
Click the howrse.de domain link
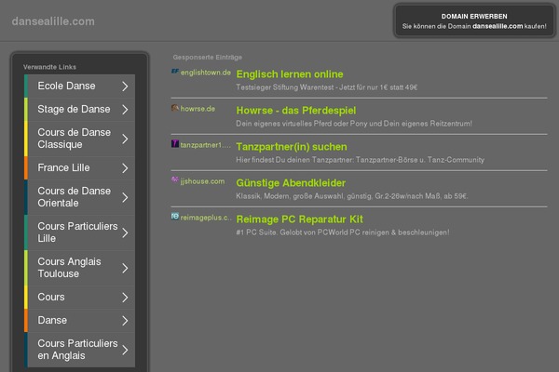click(198, 109)
